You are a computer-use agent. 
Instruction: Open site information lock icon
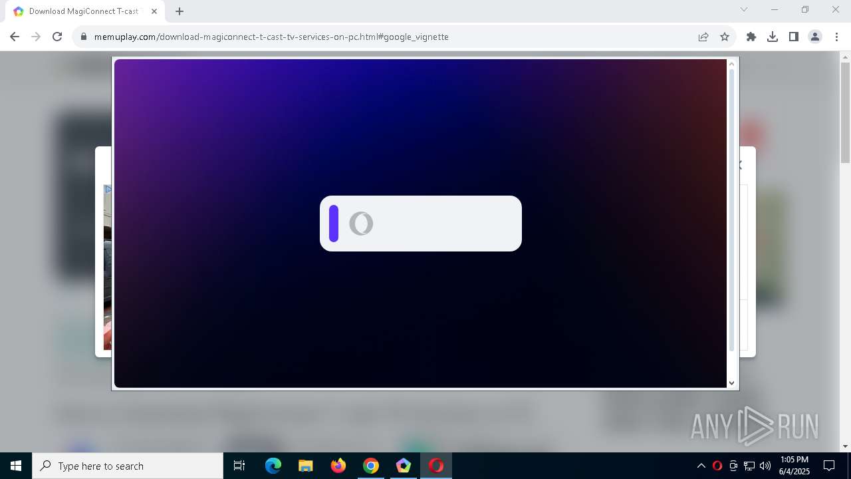tap(84, 37)
